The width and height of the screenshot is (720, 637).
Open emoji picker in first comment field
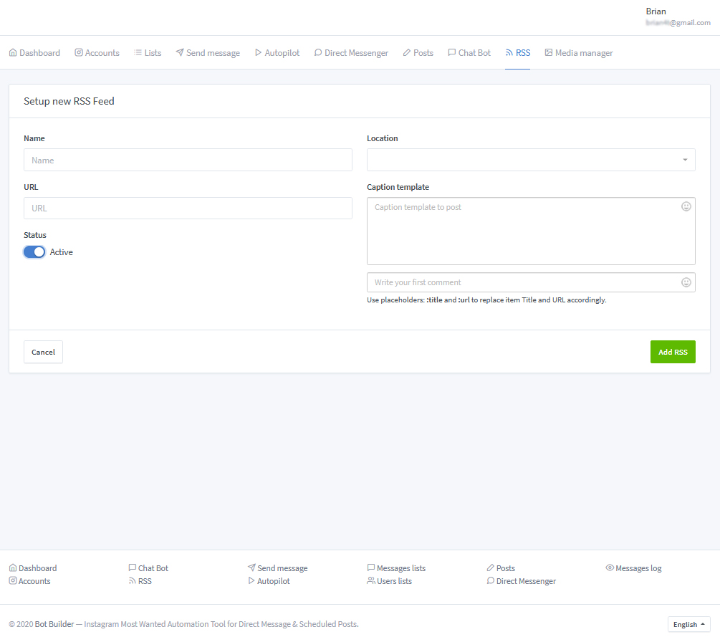(686, 282)
